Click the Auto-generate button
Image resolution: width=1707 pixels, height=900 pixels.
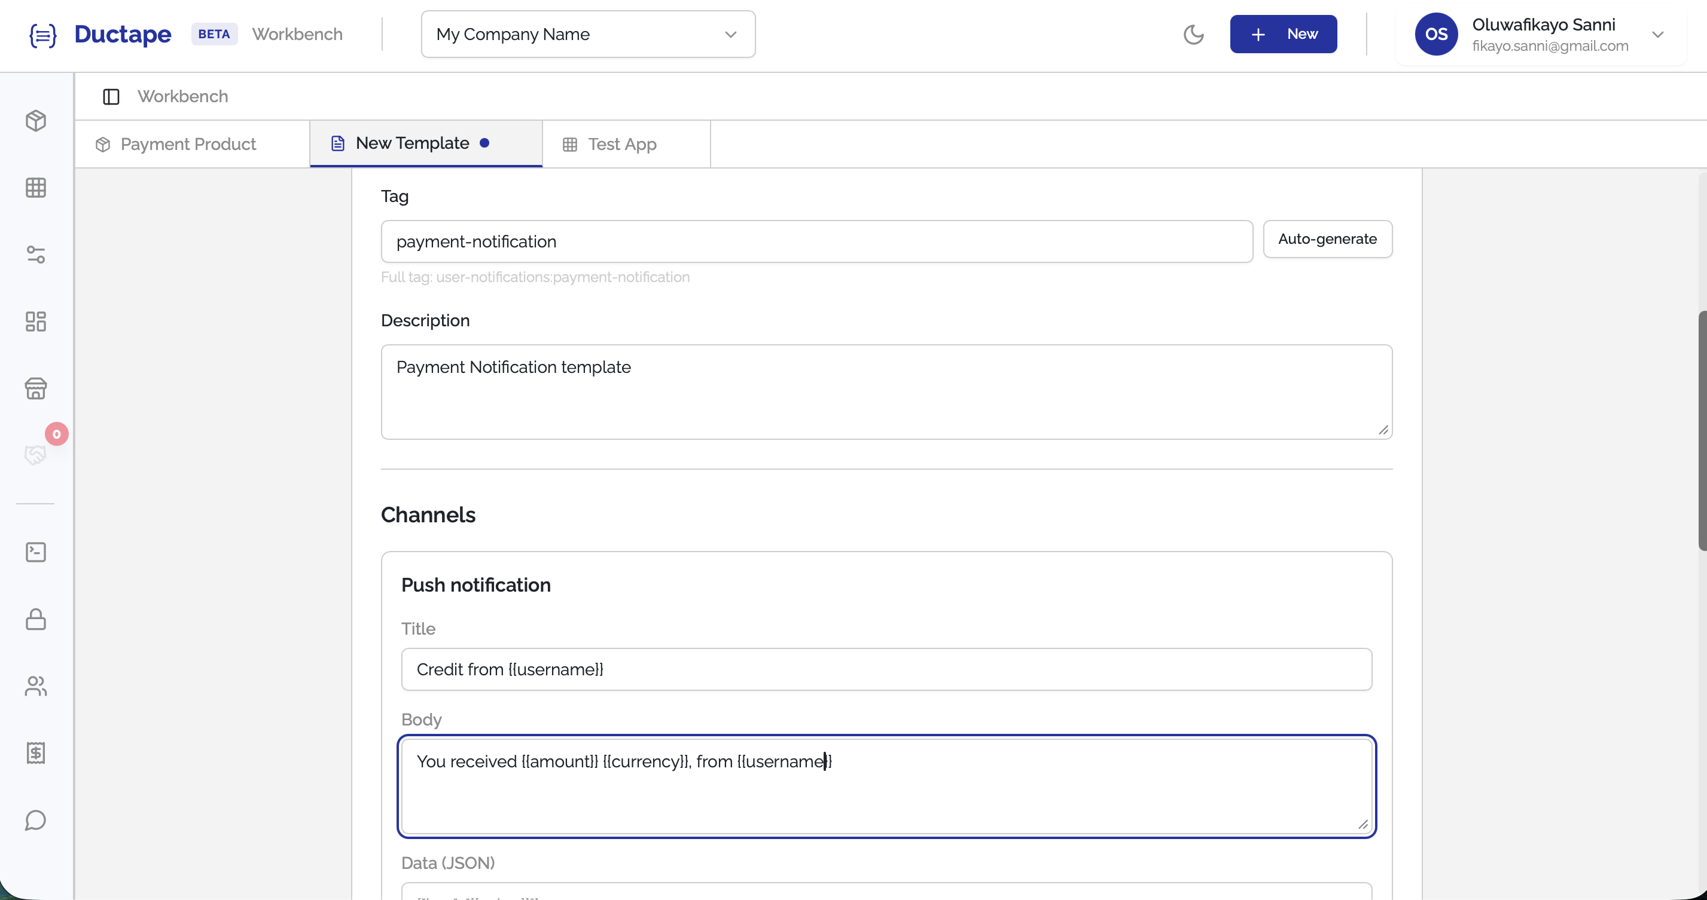tap(1327, 239)
